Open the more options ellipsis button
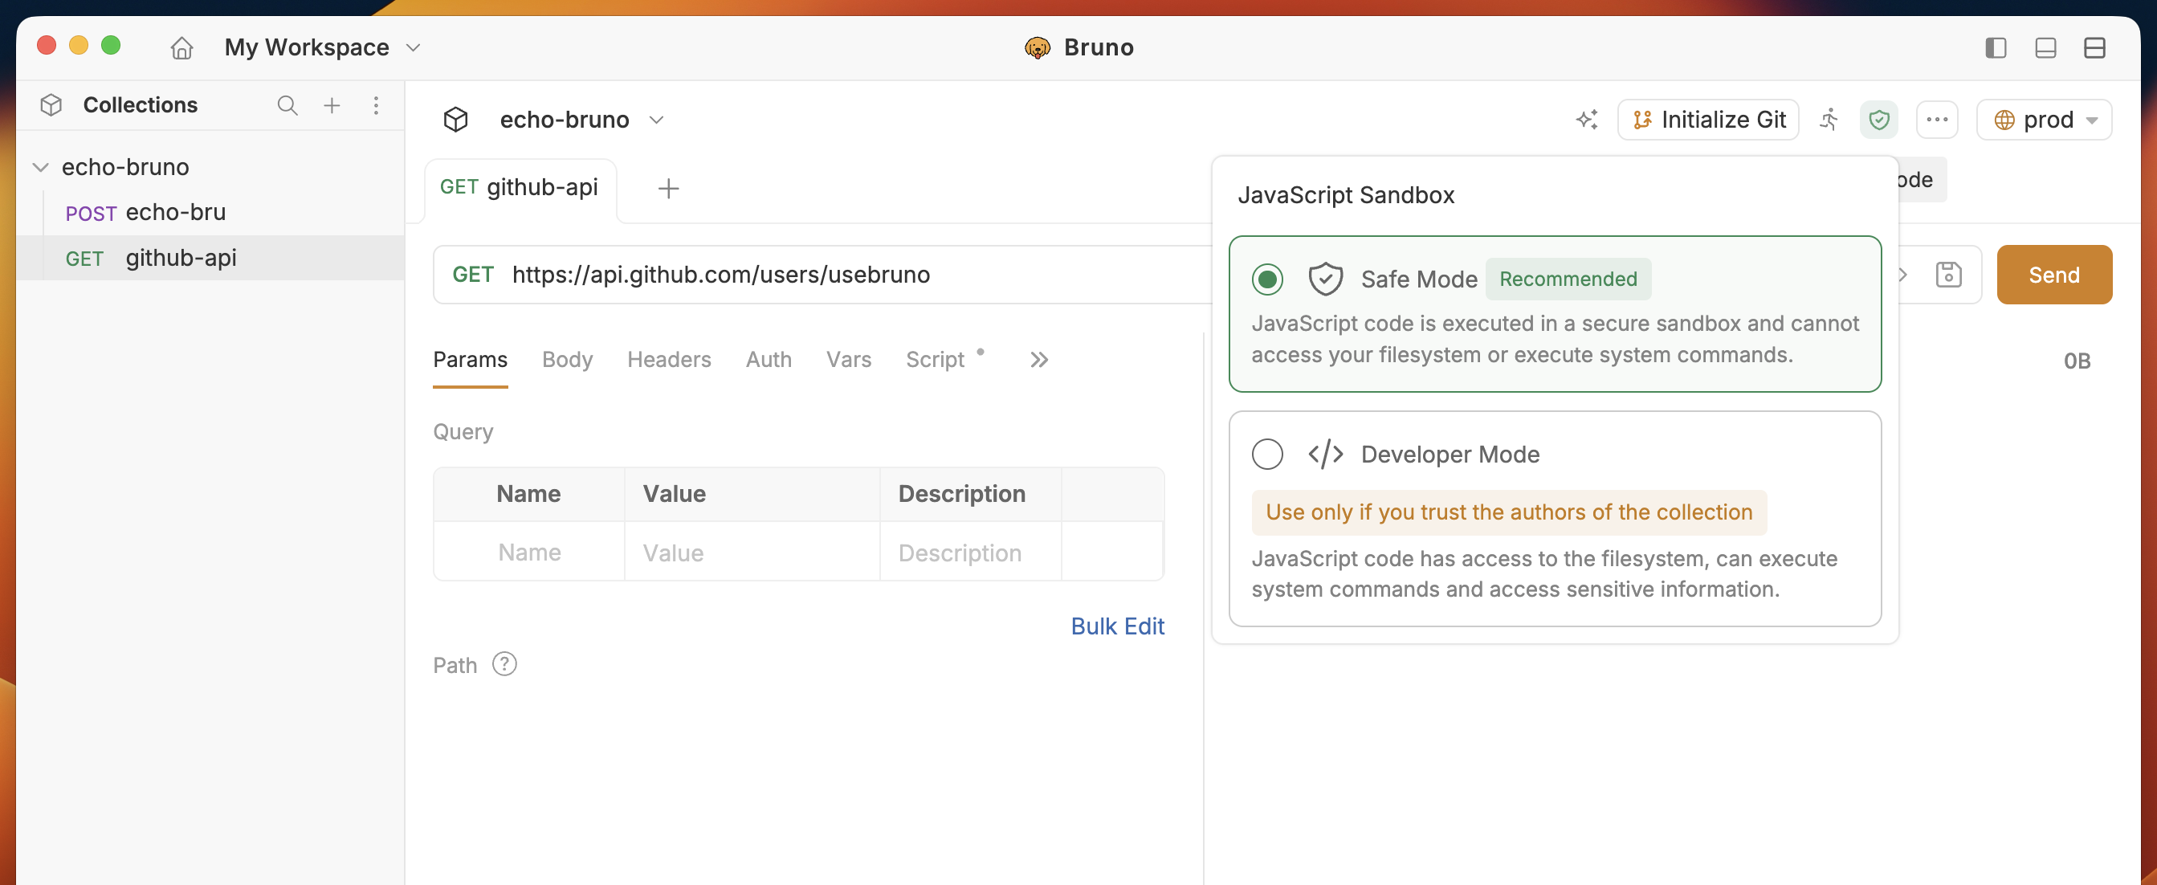The height and width of the screenshot is (885, 2157). 1937,120
